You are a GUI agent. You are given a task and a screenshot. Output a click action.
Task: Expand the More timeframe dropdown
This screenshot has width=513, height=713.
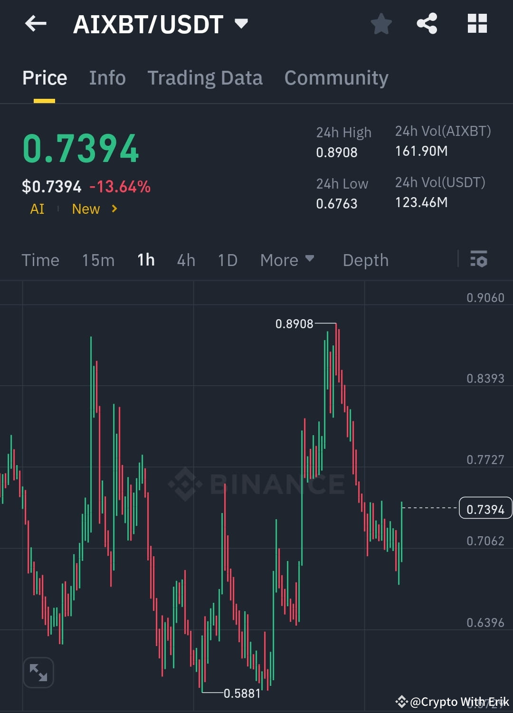pos(287,260)
